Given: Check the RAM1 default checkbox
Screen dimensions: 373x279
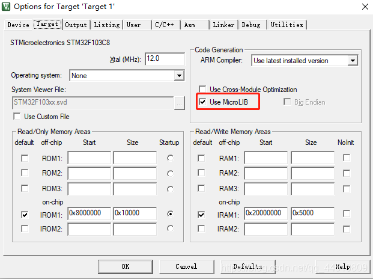Looking at the screenshot, I should 201,158.
